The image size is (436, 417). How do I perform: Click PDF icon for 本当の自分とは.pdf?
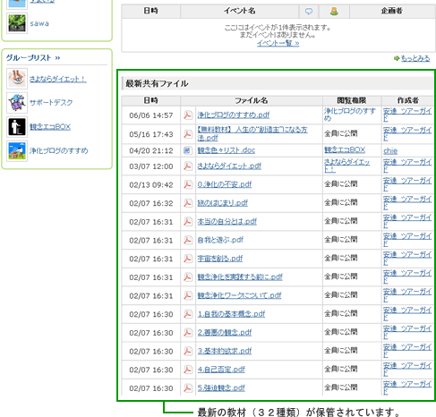coord(188,221)
